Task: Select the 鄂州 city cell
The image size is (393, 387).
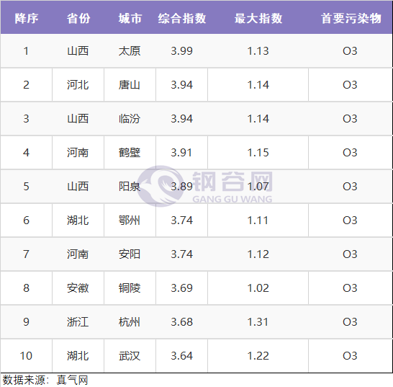Action: (130, 221)
